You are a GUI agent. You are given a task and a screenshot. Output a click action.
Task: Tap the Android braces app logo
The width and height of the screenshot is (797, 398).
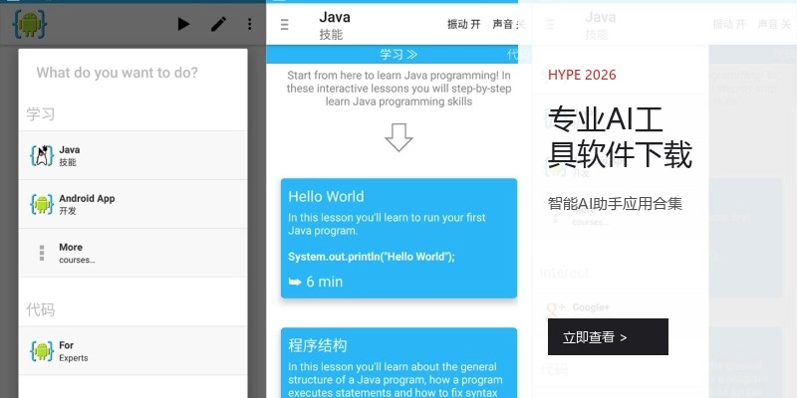(30, 24)
